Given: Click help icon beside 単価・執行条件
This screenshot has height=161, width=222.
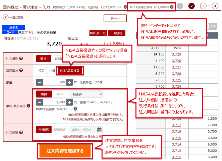Looking at the screenshot, I should tap(28, 106).
